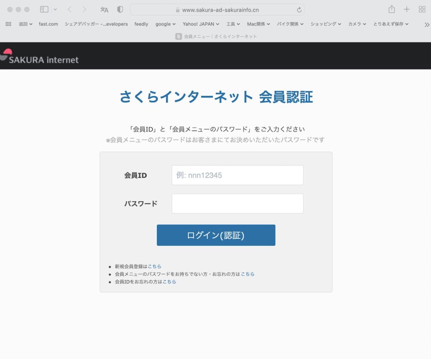
Task: Open the privacy report shield icon
Action: pyautogui.click(x=120, y=10)
